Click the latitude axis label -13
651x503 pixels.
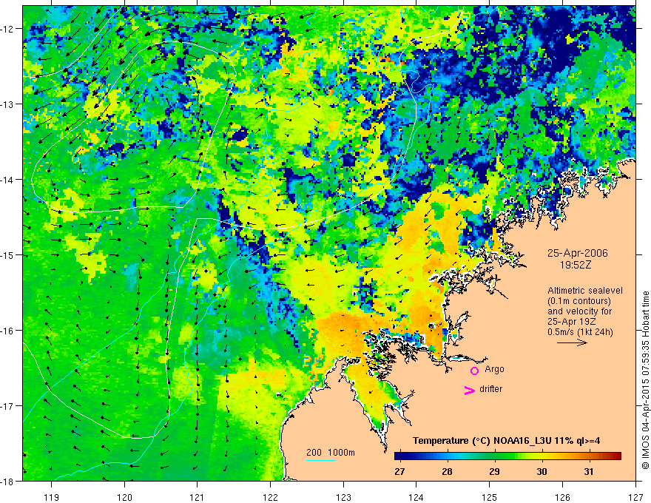tap(8, 104)
